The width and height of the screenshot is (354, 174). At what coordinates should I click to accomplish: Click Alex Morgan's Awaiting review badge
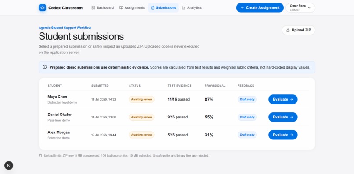(x=141, y=135)
